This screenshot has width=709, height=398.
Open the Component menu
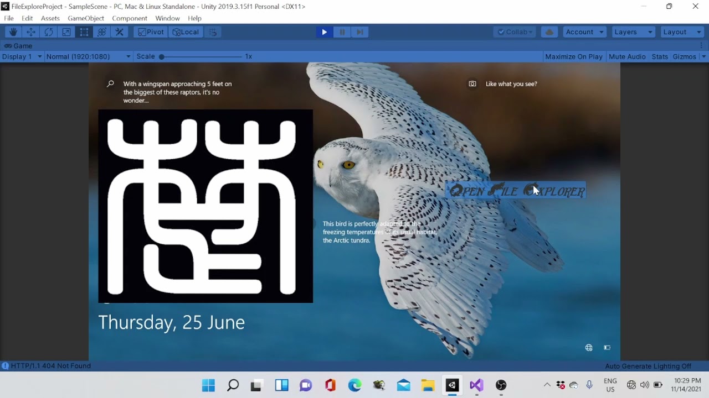[130, 18]
